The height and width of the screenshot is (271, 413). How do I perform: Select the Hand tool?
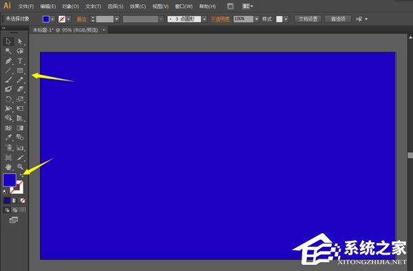point(8,167)
